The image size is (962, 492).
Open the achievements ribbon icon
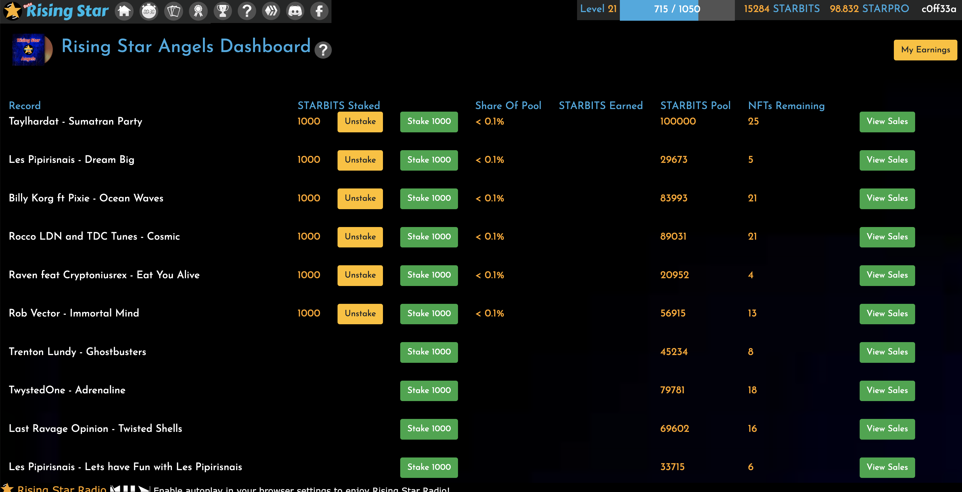pos(198,11)
